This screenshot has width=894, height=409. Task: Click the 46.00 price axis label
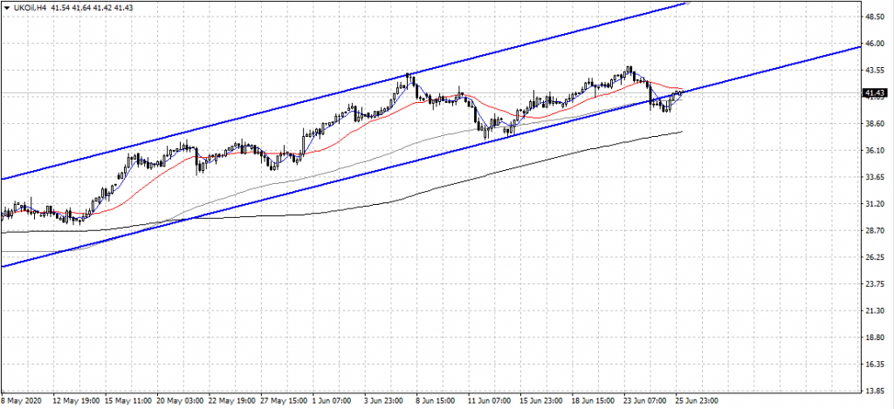click(875, 44)
